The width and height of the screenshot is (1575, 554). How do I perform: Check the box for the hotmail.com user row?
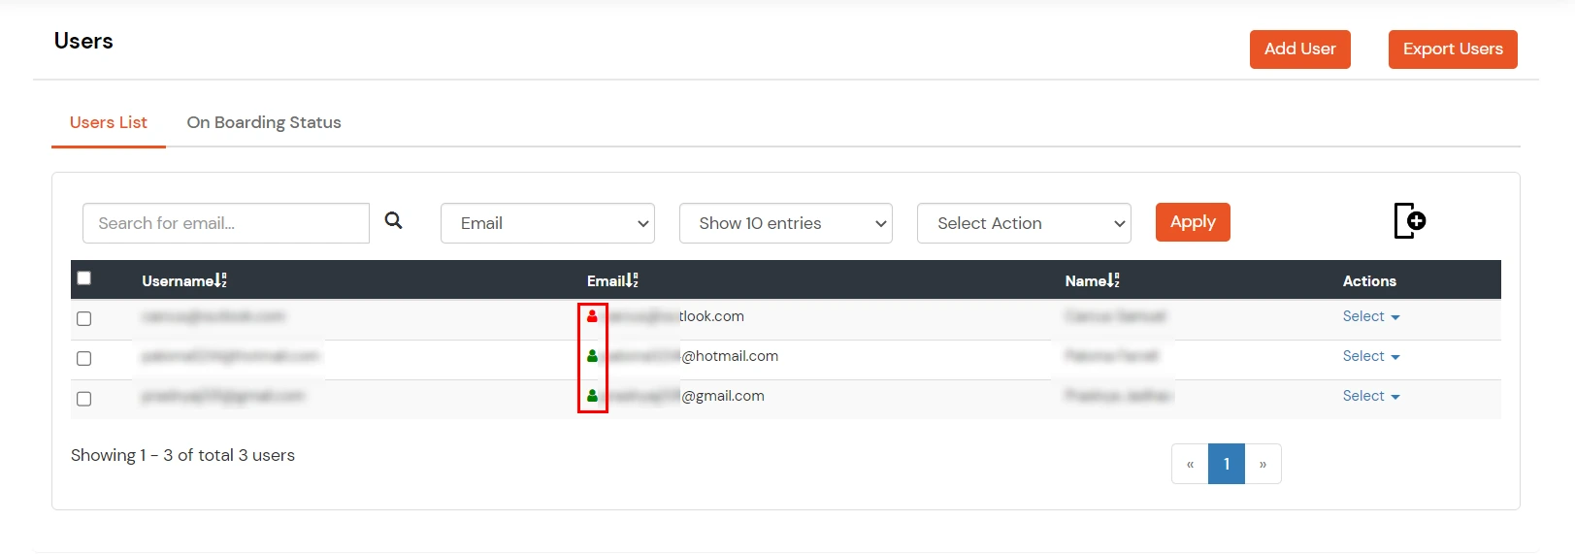click(84, 358)
